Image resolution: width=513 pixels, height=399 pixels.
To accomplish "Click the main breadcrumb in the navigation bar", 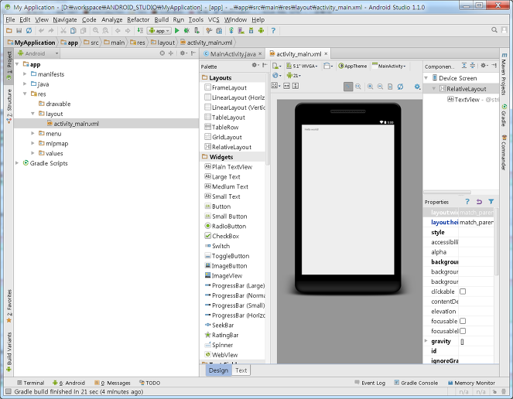I will 115,43.
